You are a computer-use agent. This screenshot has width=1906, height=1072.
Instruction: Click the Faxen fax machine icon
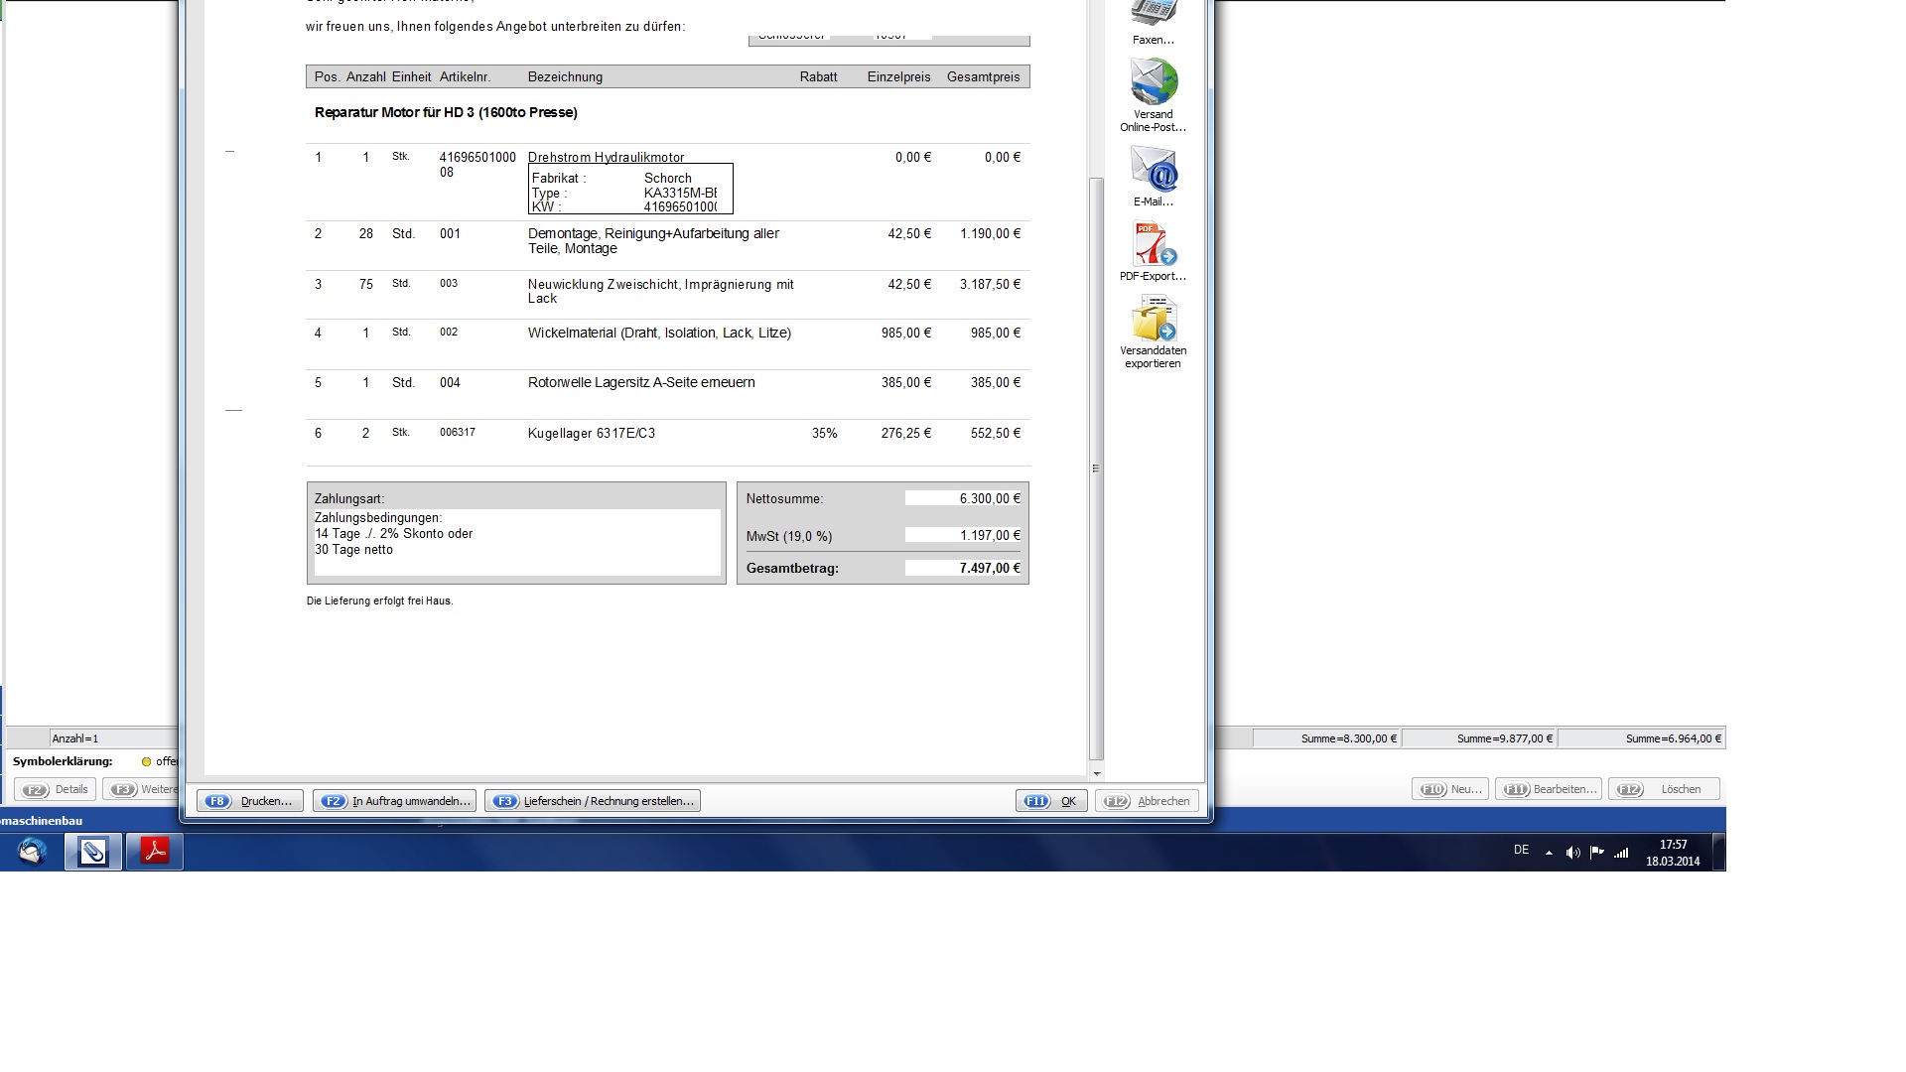1154,14
